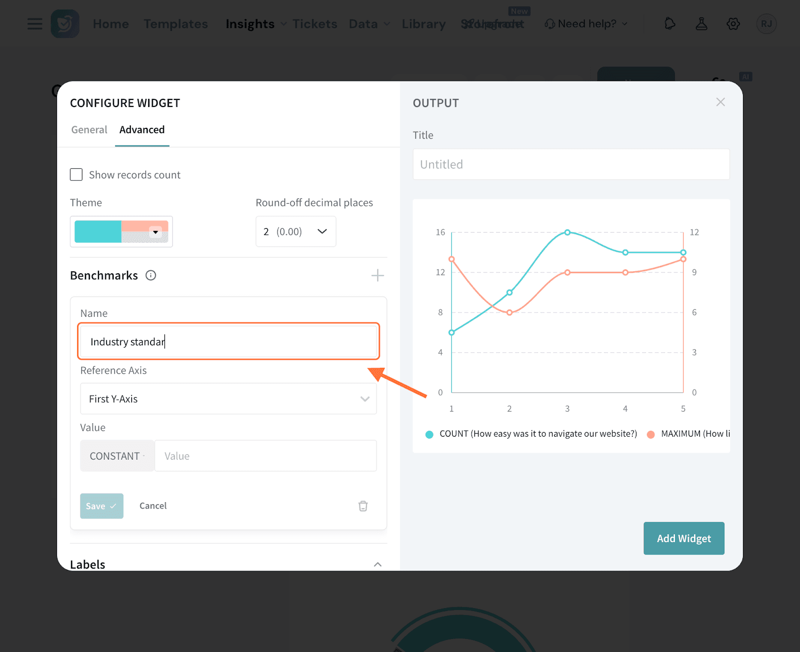Open the notifications bell icon

[669, 24]
